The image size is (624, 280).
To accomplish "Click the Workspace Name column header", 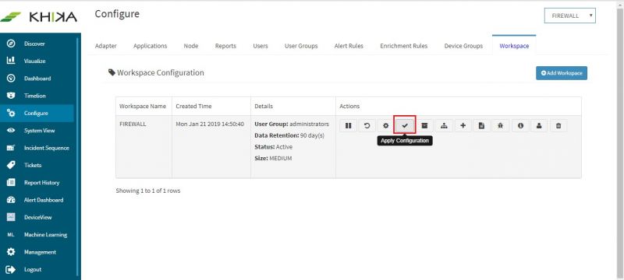I will click(x=143, y=107).
